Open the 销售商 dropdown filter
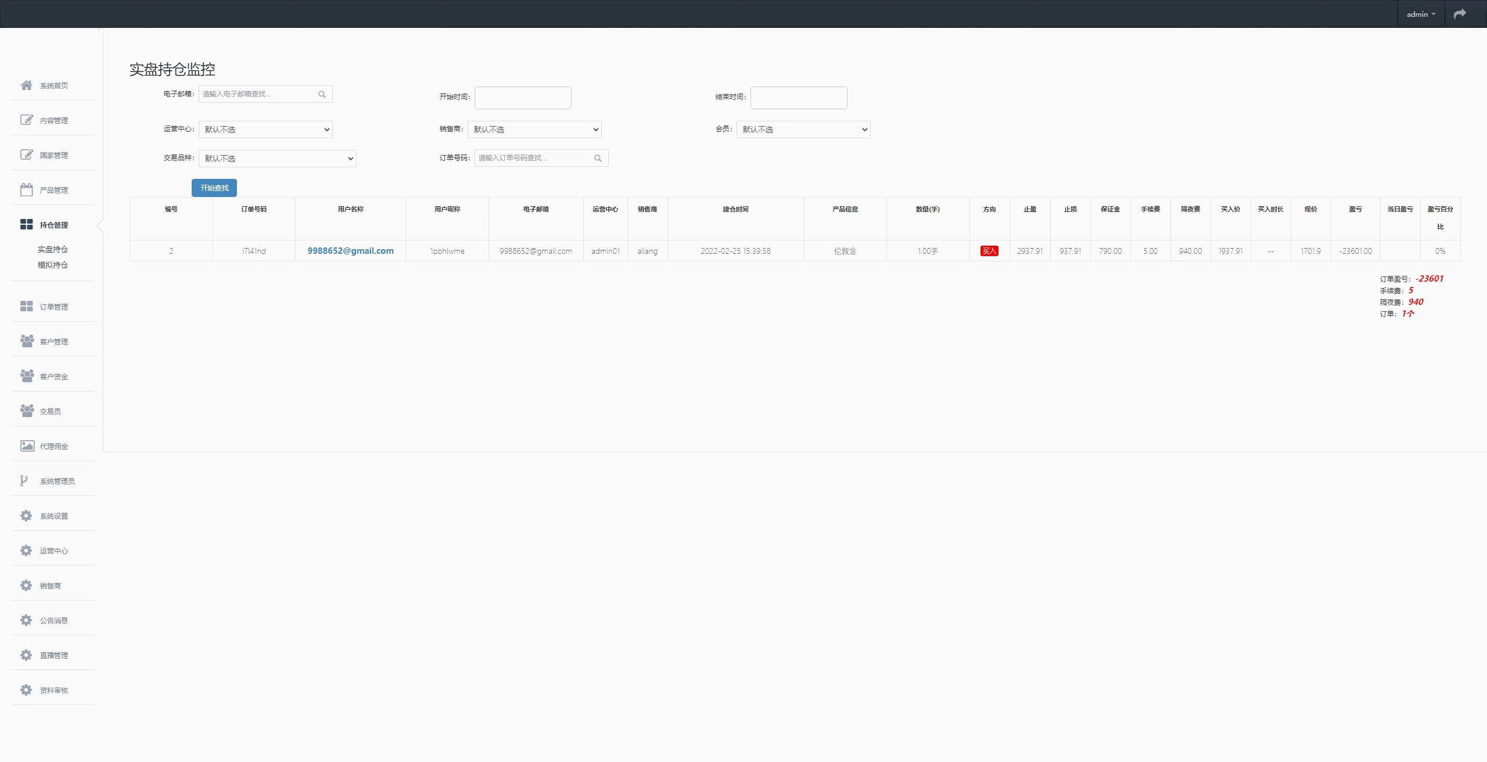 [x=534, y=130]
